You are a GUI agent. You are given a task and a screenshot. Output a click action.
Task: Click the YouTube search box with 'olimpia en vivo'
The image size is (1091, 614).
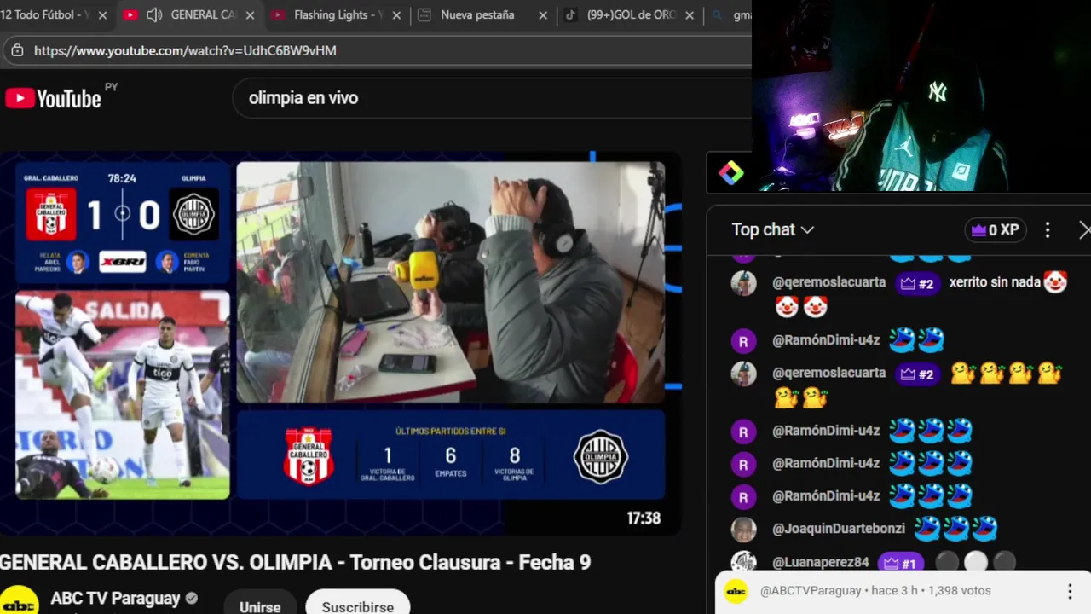pos(491,98)
